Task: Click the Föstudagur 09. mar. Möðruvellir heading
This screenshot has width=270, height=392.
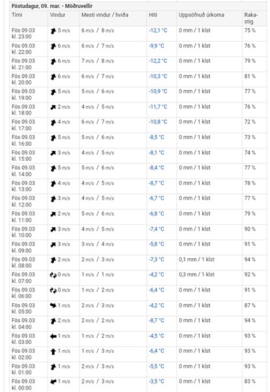Action: click(x=52, y=6)
